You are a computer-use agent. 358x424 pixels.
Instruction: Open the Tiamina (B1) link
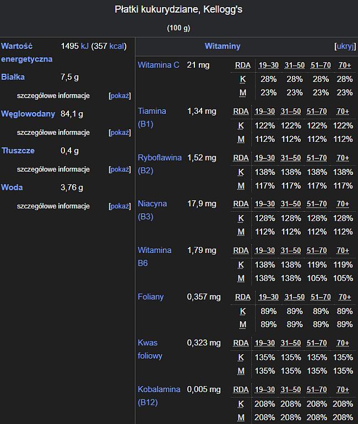pyautogui.click(x=152, y=118)
